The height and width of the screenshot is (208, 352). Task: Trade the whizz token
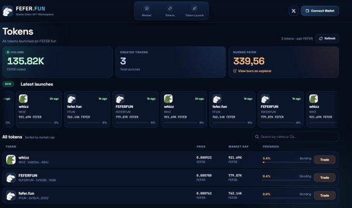point(325,160)
